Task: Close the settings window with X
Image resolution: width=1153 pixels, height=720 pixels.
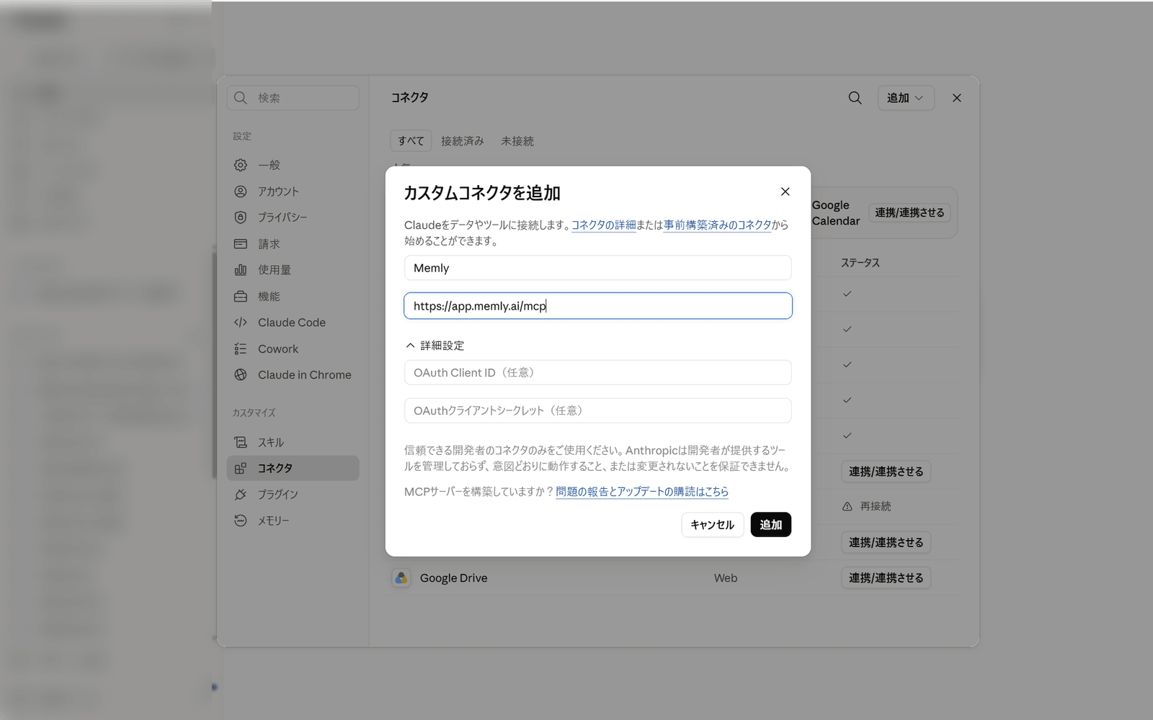Action: click(x=957, y=98)
